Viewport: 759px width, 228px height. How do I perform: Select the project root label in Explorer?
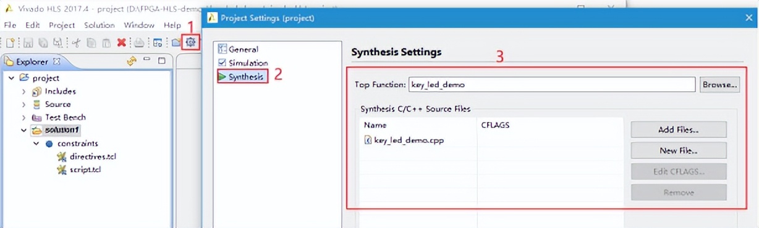[x=46, y=78]
